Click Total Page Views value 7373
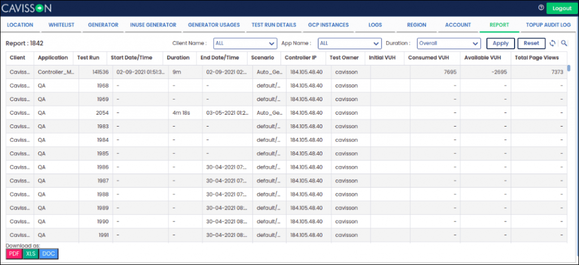Viewport: 579px width, 265px height. 539,72
